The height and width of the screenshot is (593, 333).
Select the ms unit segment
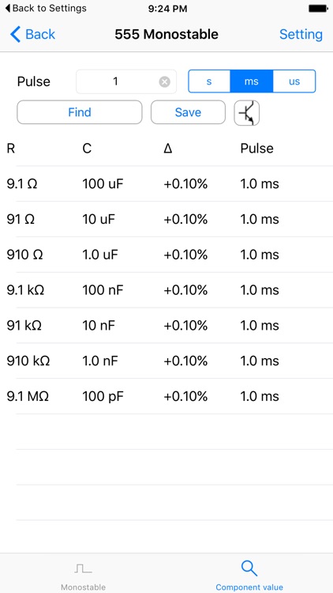tap(251, 81)
